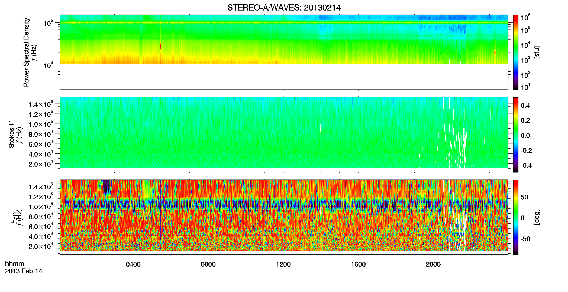Click the bottom panel [deg] unit label
Screen dimensions: 568x292
point(537,217)
